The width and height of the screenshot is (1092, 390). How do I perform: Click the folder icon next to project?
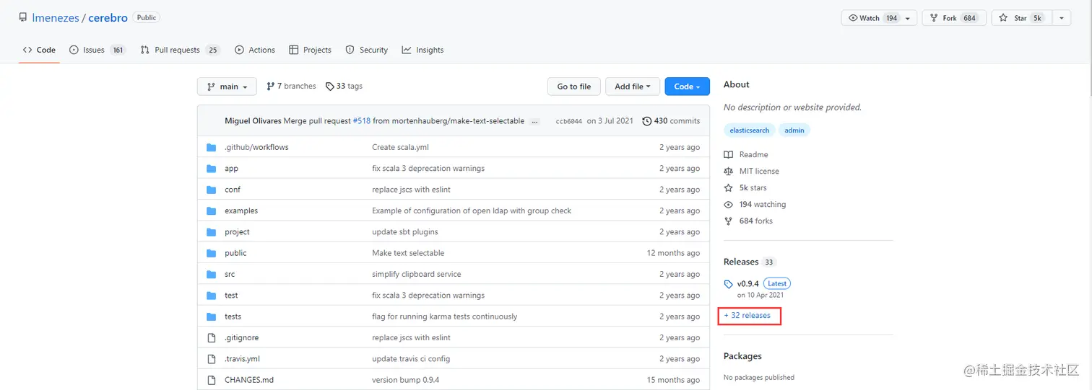(212, 232)
